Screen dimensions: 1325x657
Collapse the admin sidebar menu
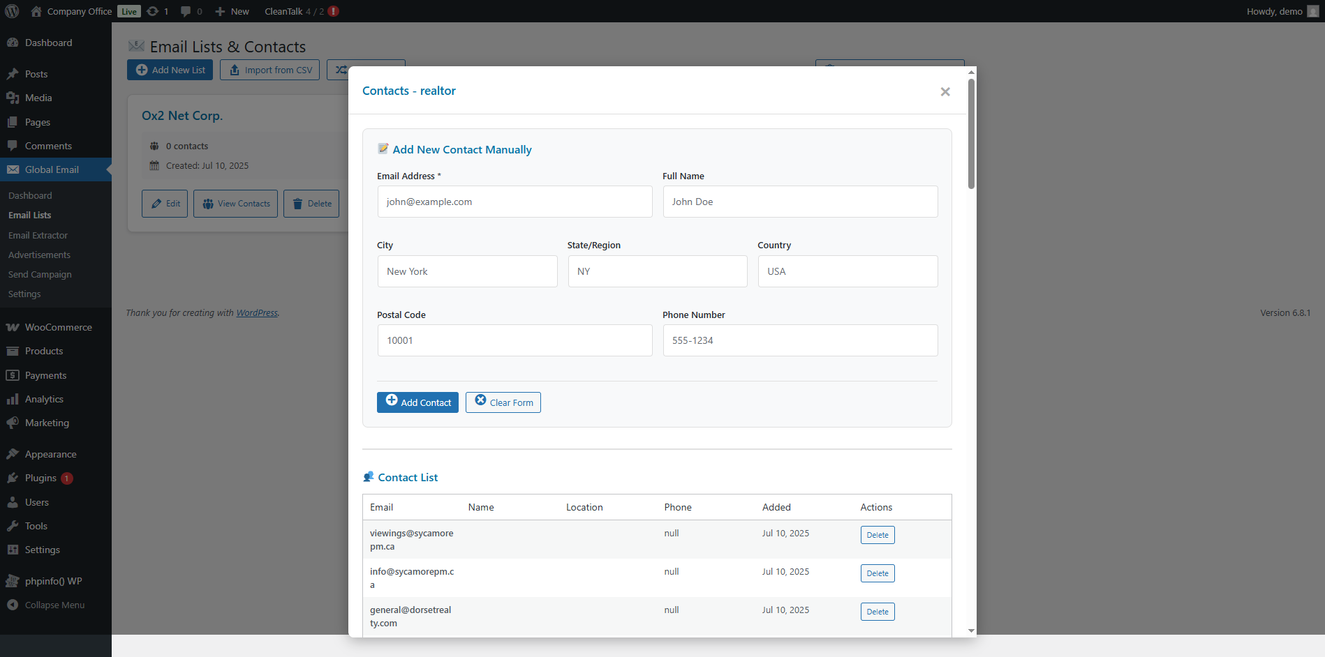[54, 605]
